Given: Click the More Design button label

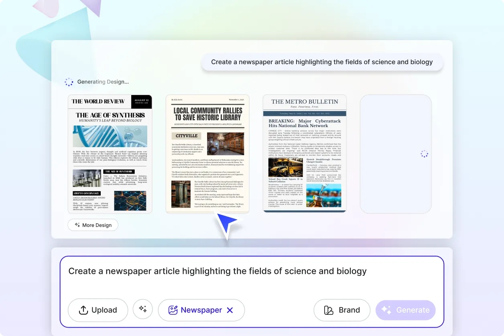Looking at the screenshot, I should pyautogui.click(x=97, y=225).
